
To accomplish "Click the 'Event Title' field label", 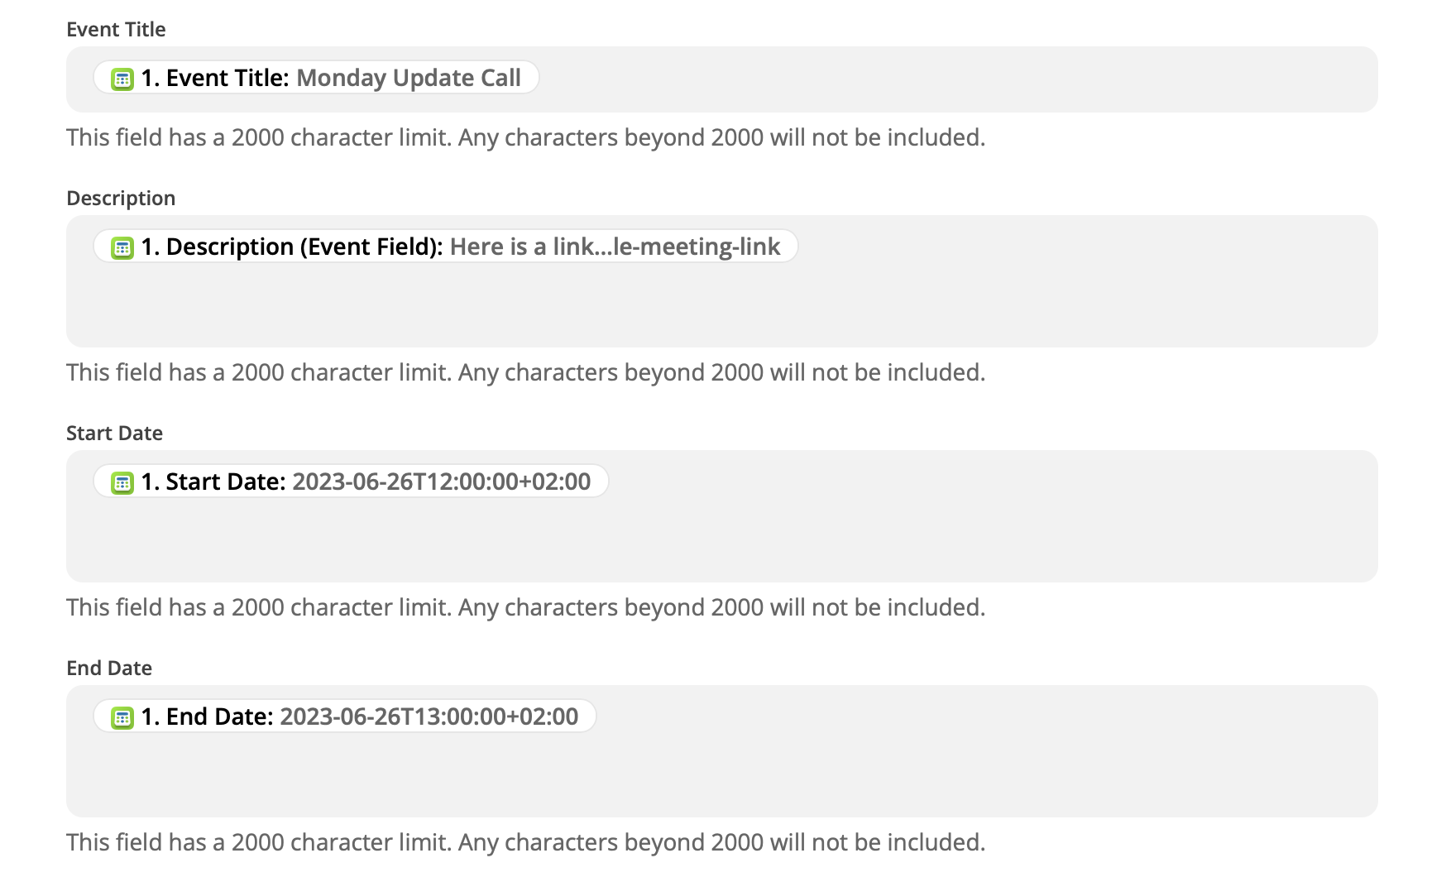I will 116,30.
